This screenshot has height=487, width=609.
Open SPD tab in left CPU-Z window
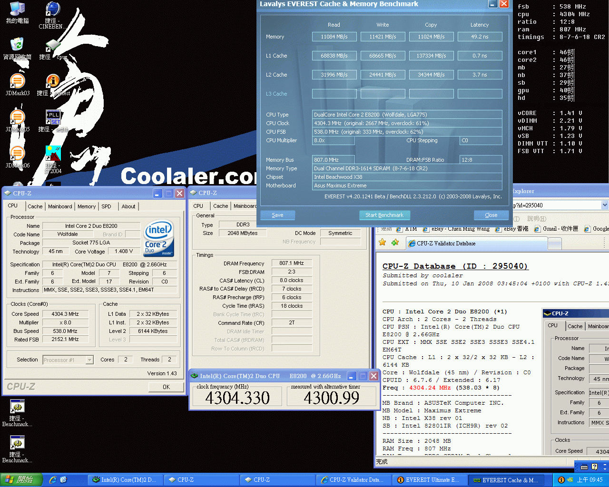tap(107, 206)
